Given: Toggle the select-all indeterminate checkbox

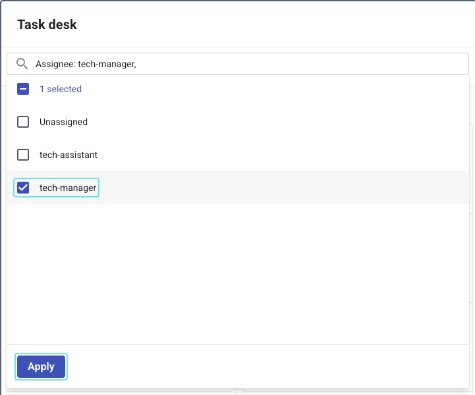Looking at the screenshot, I should pyautogui.click(x=23, y=89).
